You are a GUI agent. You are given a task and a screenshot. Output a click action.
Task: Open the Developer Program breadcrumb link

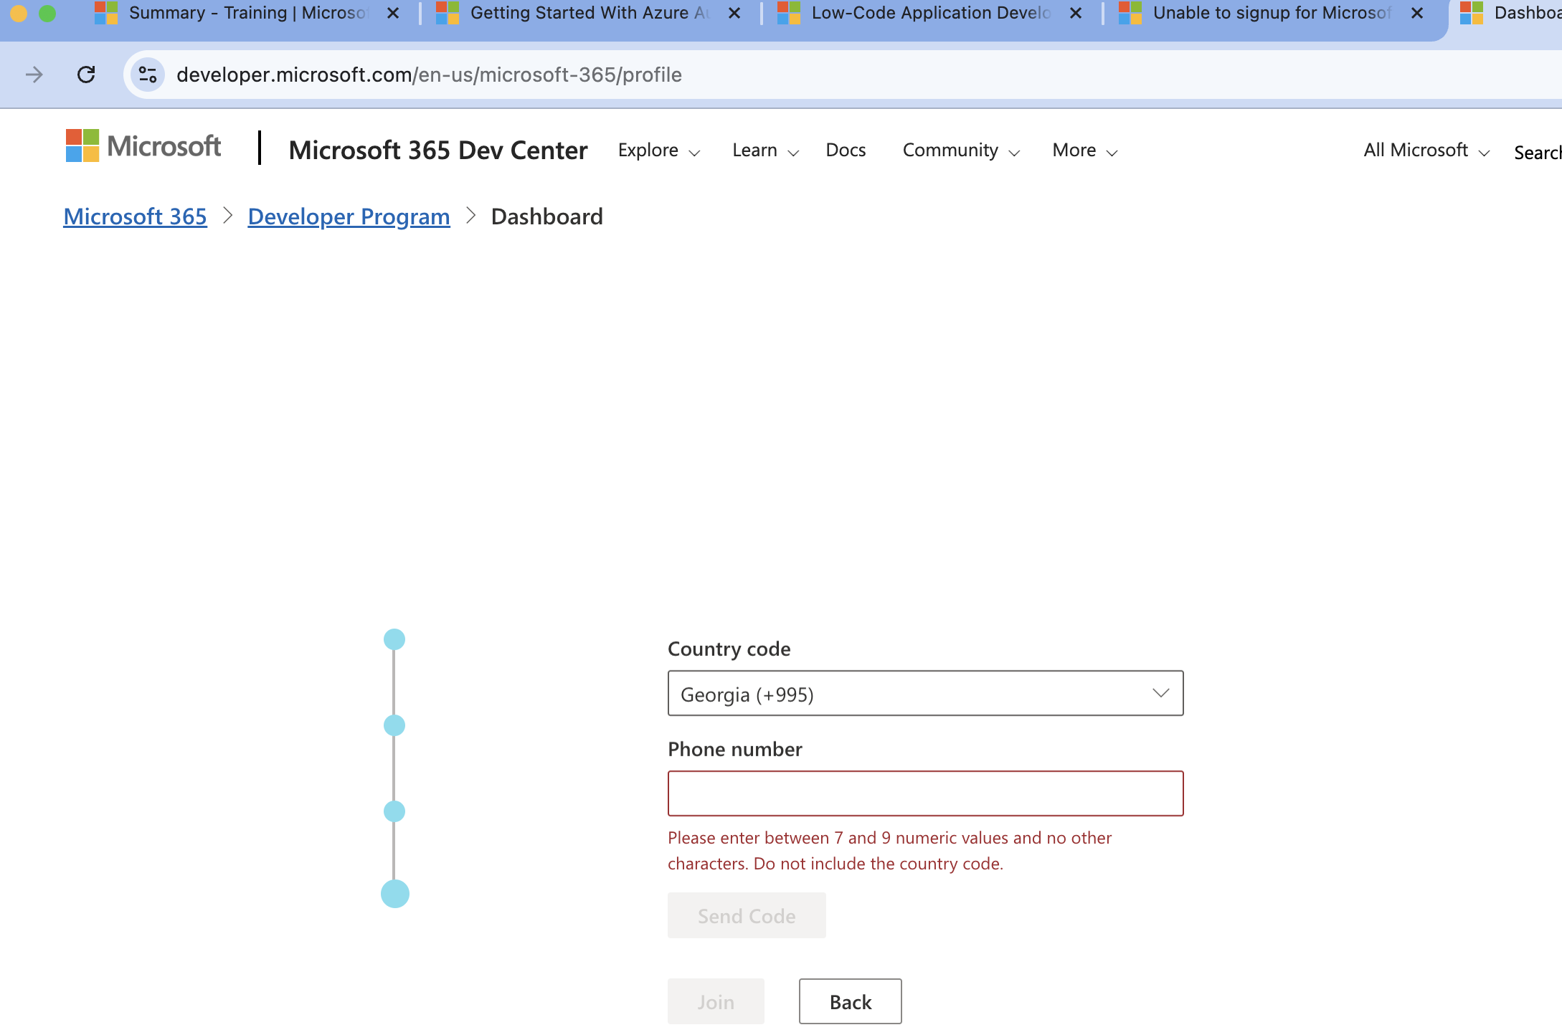click(349, 216)
